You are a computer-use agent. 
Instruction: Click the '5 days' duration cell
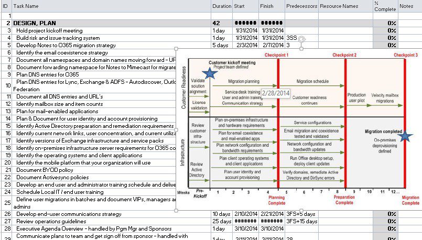click(222, 45)
